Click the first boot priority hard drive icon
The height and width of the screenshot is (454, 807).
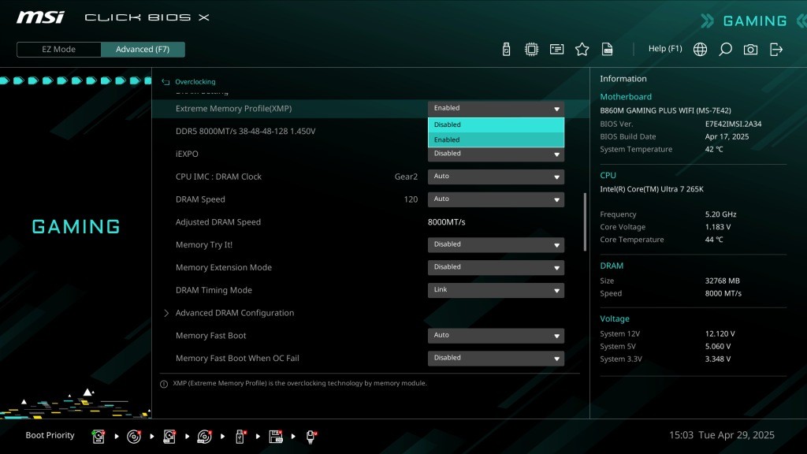[99, 436]
